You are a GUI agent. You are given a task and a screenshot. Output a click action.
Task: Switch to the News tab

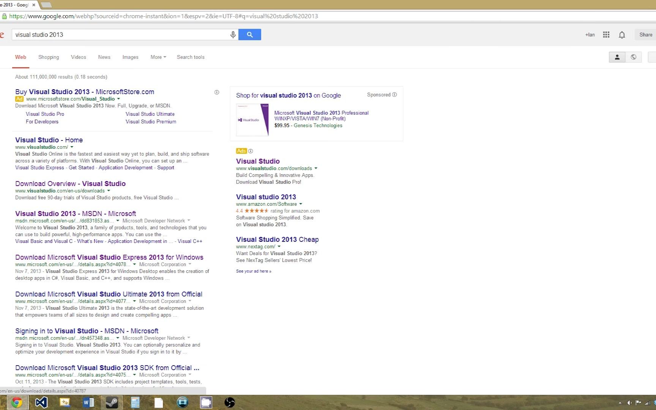point(104,57)
